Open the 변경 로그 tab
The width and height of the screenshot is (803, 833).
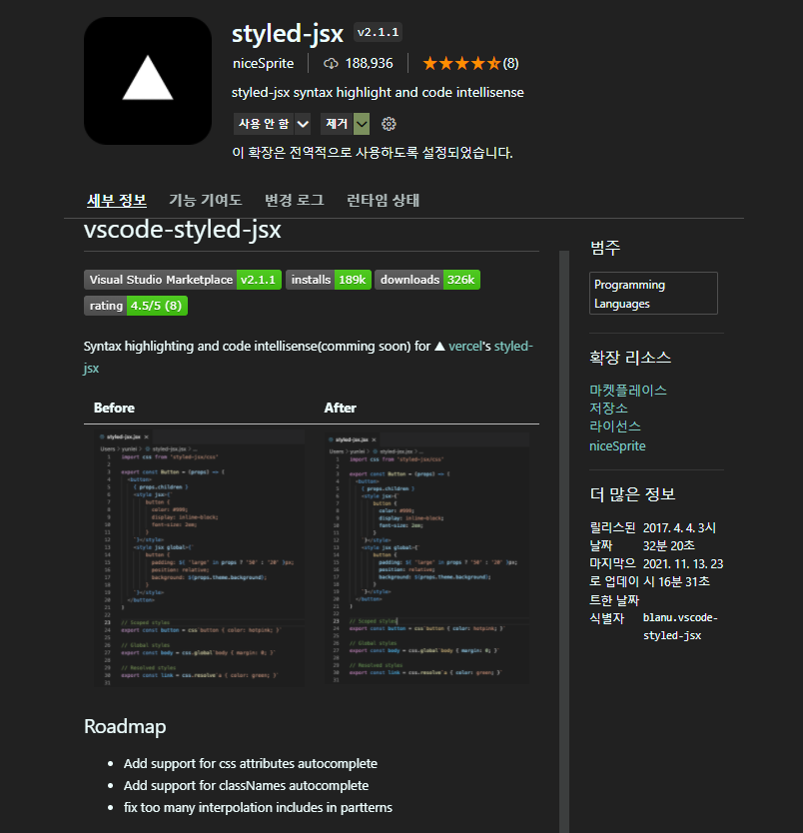(x=294, y=200)
